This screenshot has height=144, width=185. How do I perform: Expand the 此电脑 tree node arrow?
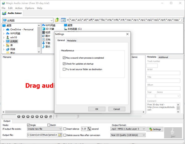point(4,41)
